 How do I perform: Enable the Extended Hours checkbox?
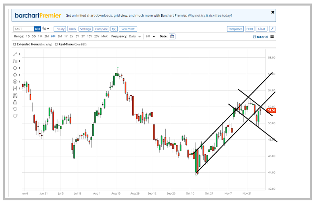(15, 44)
